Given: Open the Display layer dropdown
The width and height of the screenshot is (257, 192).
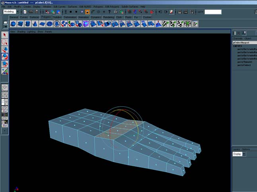Looking at the screenshot, I should pyautogui.click(x=244, y=154).
